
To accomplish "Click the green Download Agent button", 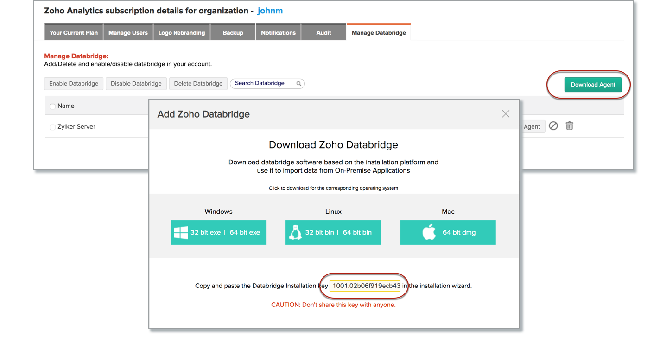I will [593, 85].
